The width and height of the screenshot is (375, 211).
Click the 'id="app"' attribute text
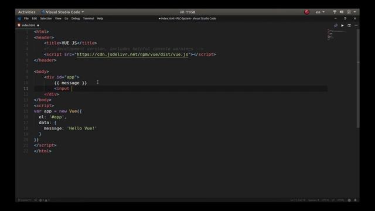[x=66, y=77]
